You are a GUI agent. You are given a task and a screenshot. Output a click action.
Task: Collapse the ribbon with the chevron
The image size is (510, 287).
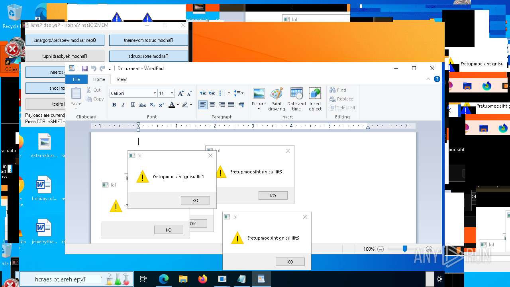tap(428, 79)
